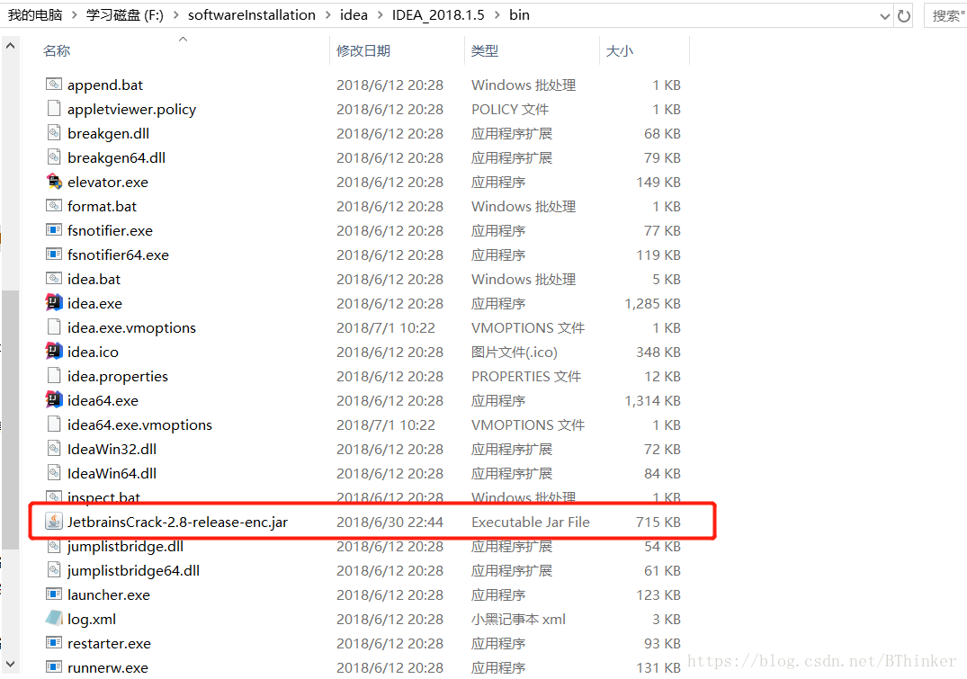Select the file name log.xml
This screenshot has width=967, height=679.
pyautogui.click(x=91, y=619)
